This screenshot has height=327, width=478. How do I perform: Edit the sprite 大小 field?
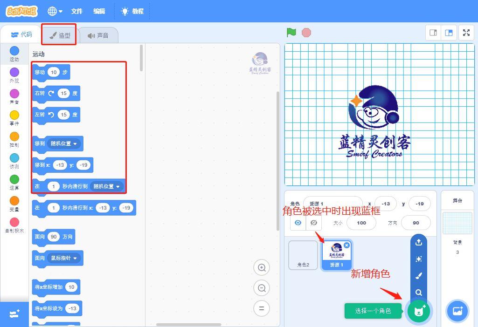361,223
